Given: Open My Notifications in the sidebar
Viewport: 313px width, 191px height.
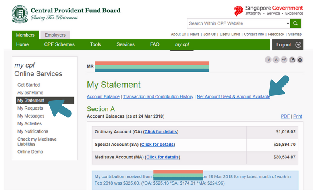Looking at the screenshot, I should pos(33,131).
